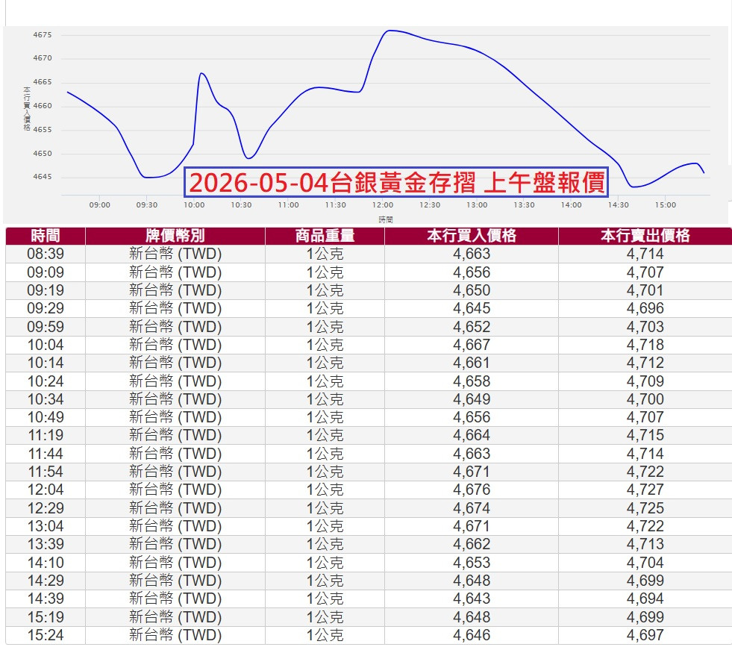Click sell price 4,714 in 08:39 row
Viewport: 732px width, 650px height.
click(645, 254)
